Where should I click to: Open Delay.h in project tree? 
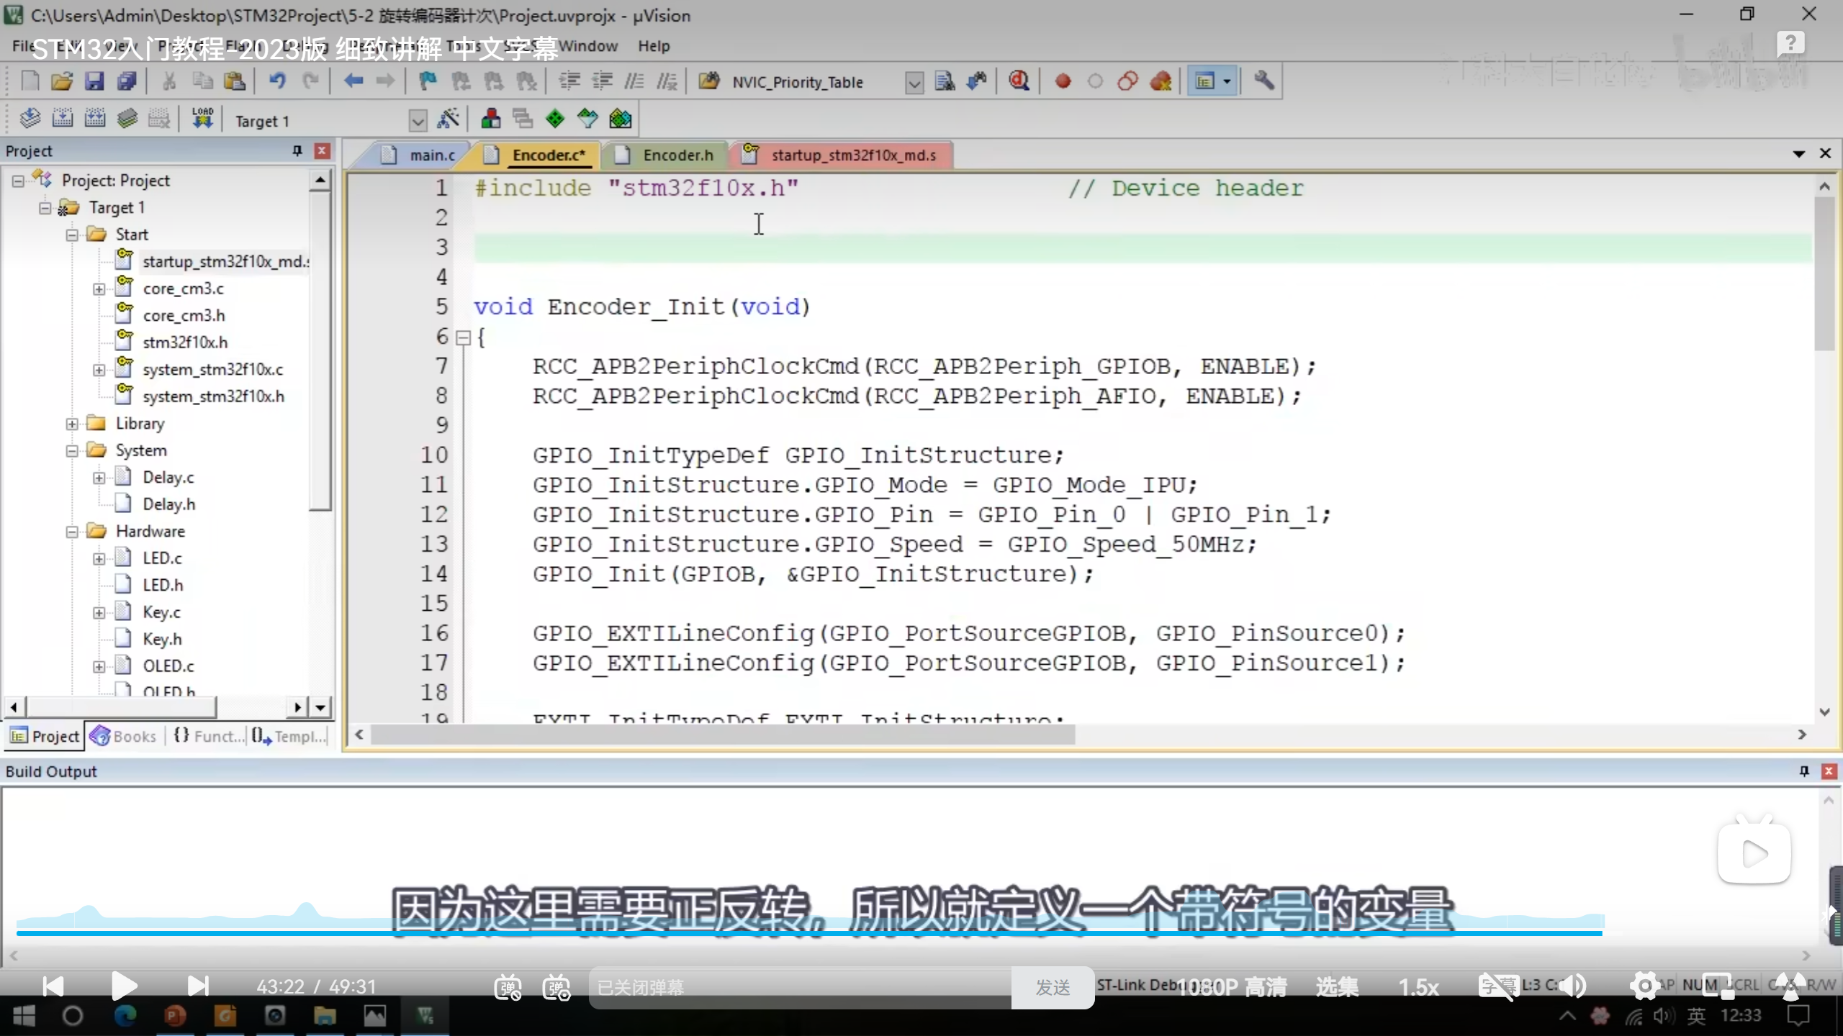click(x=168, y=504)
